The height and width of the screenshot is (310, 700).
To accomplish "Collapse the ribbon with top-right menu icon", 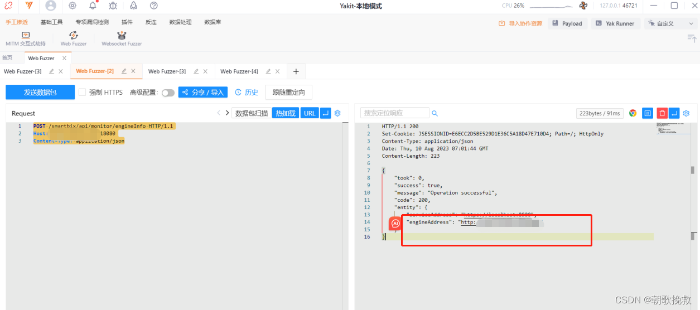I will tap(692, 38).
